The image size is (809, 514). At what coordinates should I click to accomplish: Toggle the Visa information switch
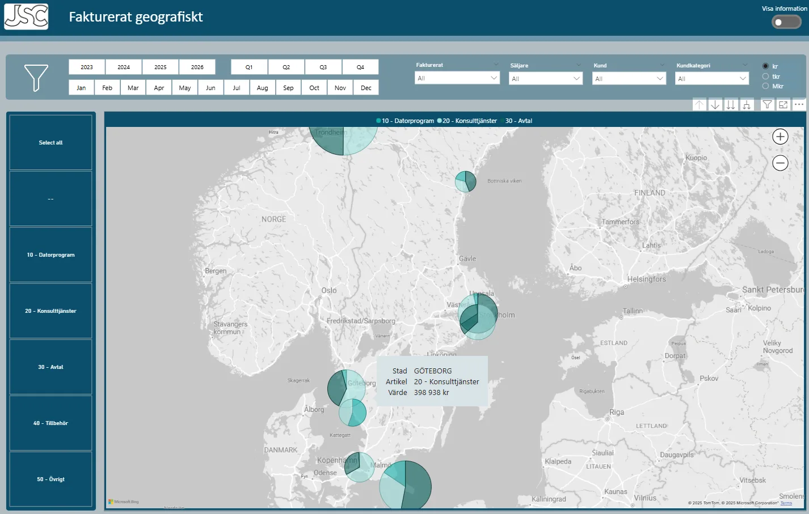tap(786, 22)
